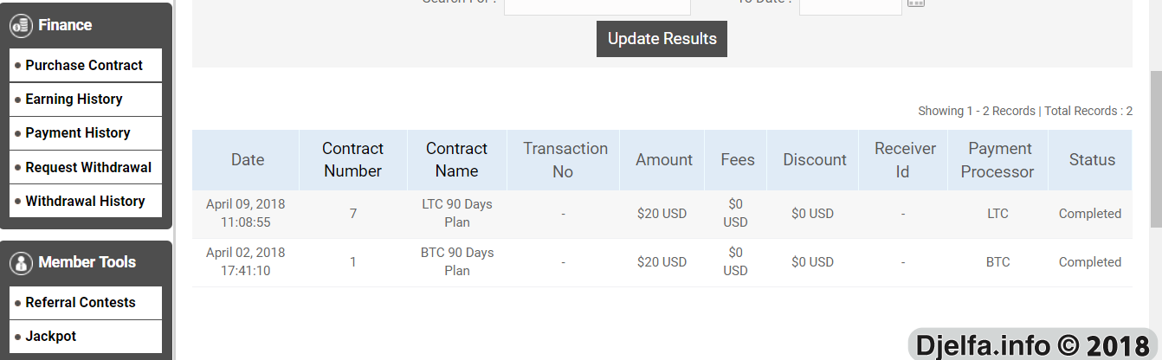Click the Date column header

point(247,160)
